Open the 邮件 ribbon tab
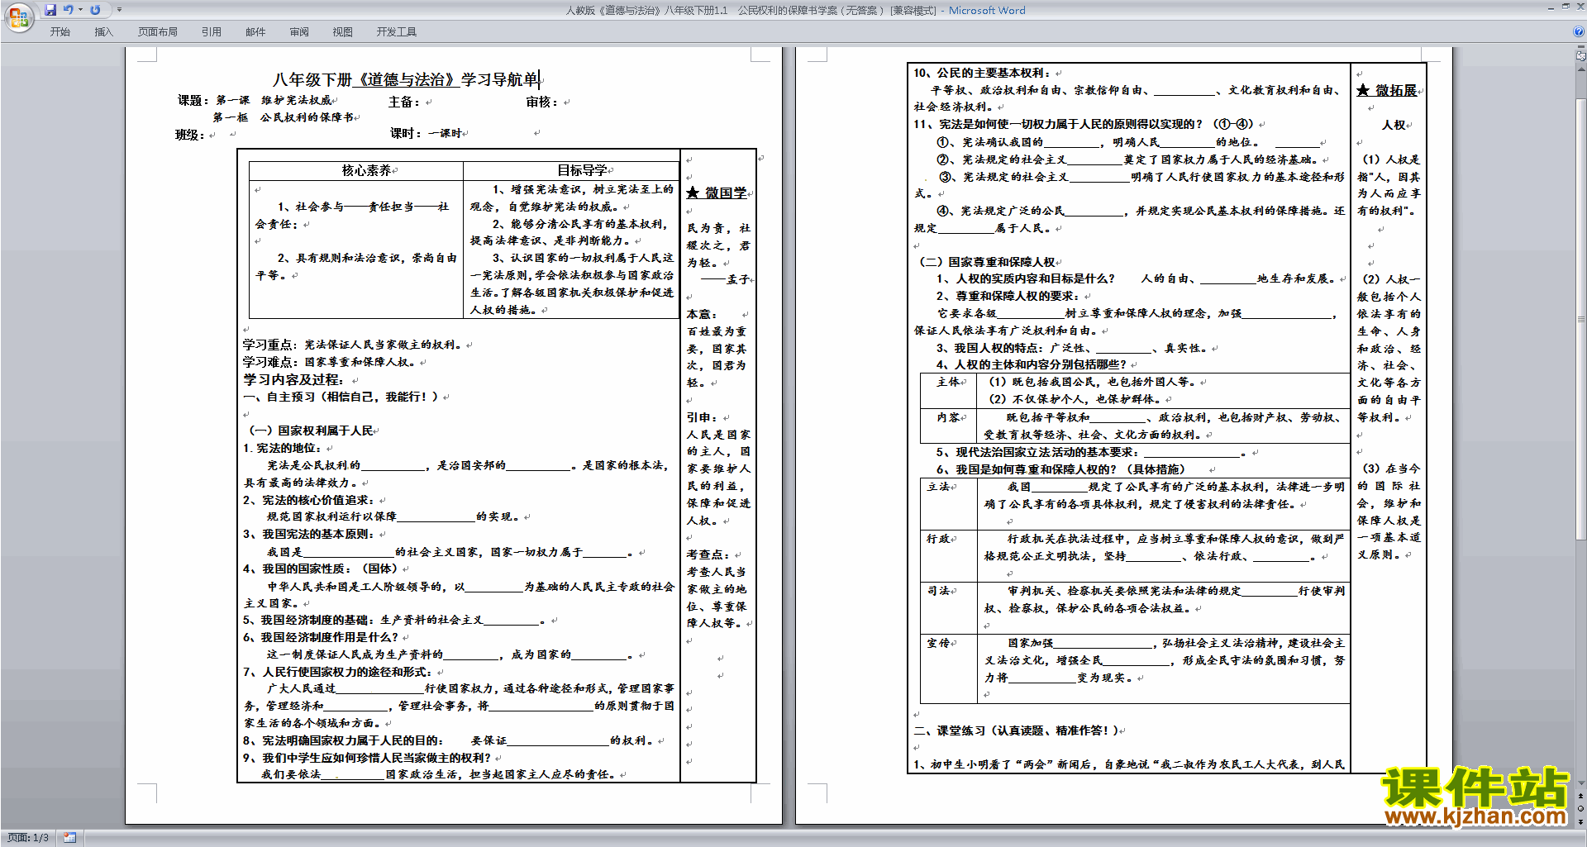The height and width of the screenshot is (847, 1587). click(255, 32)
